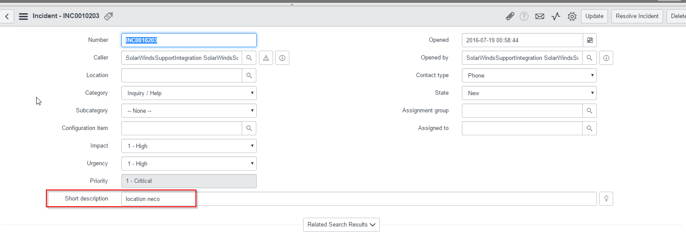Toggle the activity stream pulse icon
Screen dimensions: 686x234
(x=556, y=16)
